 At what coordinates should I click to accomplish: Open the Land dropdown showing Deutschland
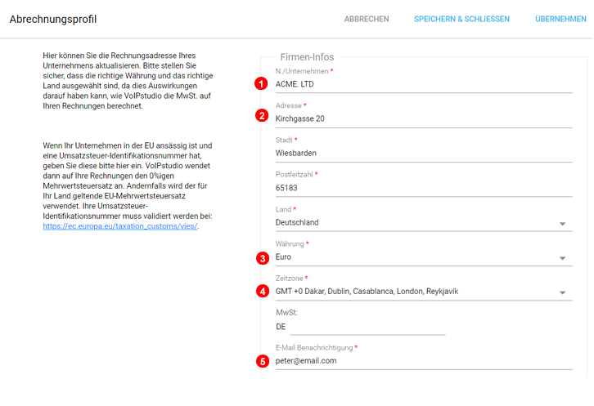pos(424,222)
